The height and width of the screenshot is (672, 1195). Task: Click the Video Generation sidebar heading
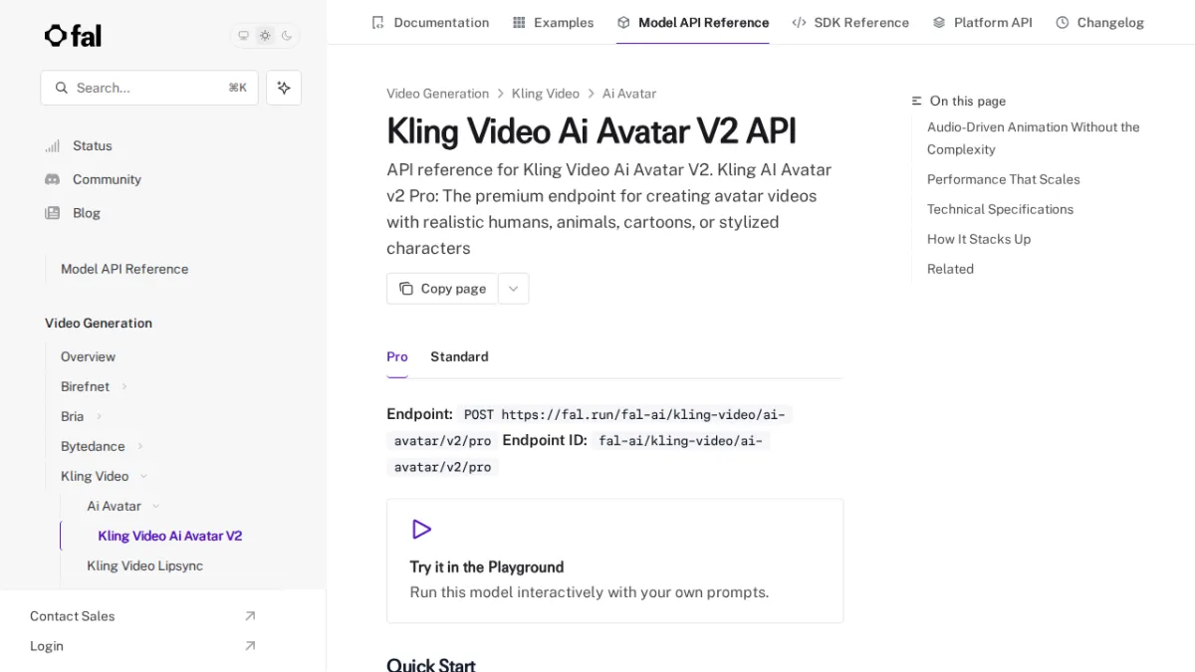(x=99, y=324)
